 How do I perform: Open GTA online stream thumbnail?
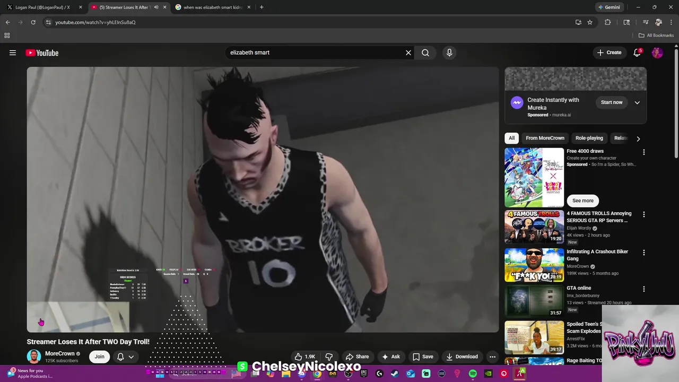(534, 301)
